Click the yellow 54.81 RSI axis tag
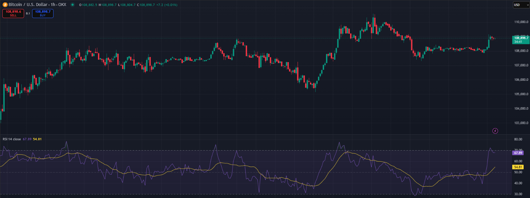Screen dimensions: 530x198 click(518, 167)
